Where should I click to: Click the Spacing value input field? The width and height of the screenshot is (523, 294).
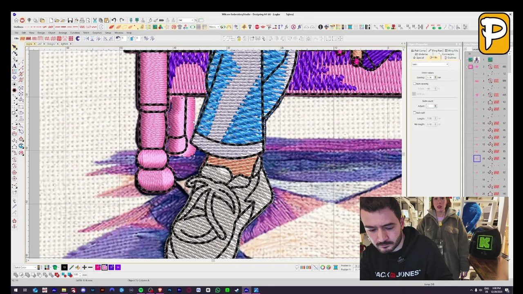pyautogui.click(x=429, y=77)
